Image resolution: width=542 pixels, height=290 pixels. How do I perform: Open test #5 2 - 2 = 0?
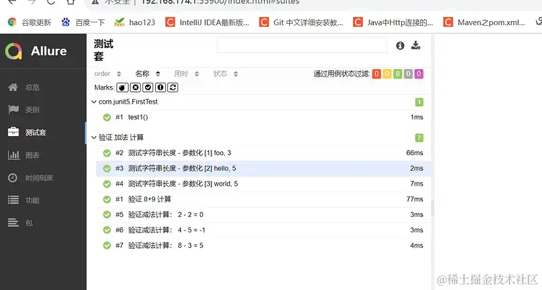click(264, 214)
